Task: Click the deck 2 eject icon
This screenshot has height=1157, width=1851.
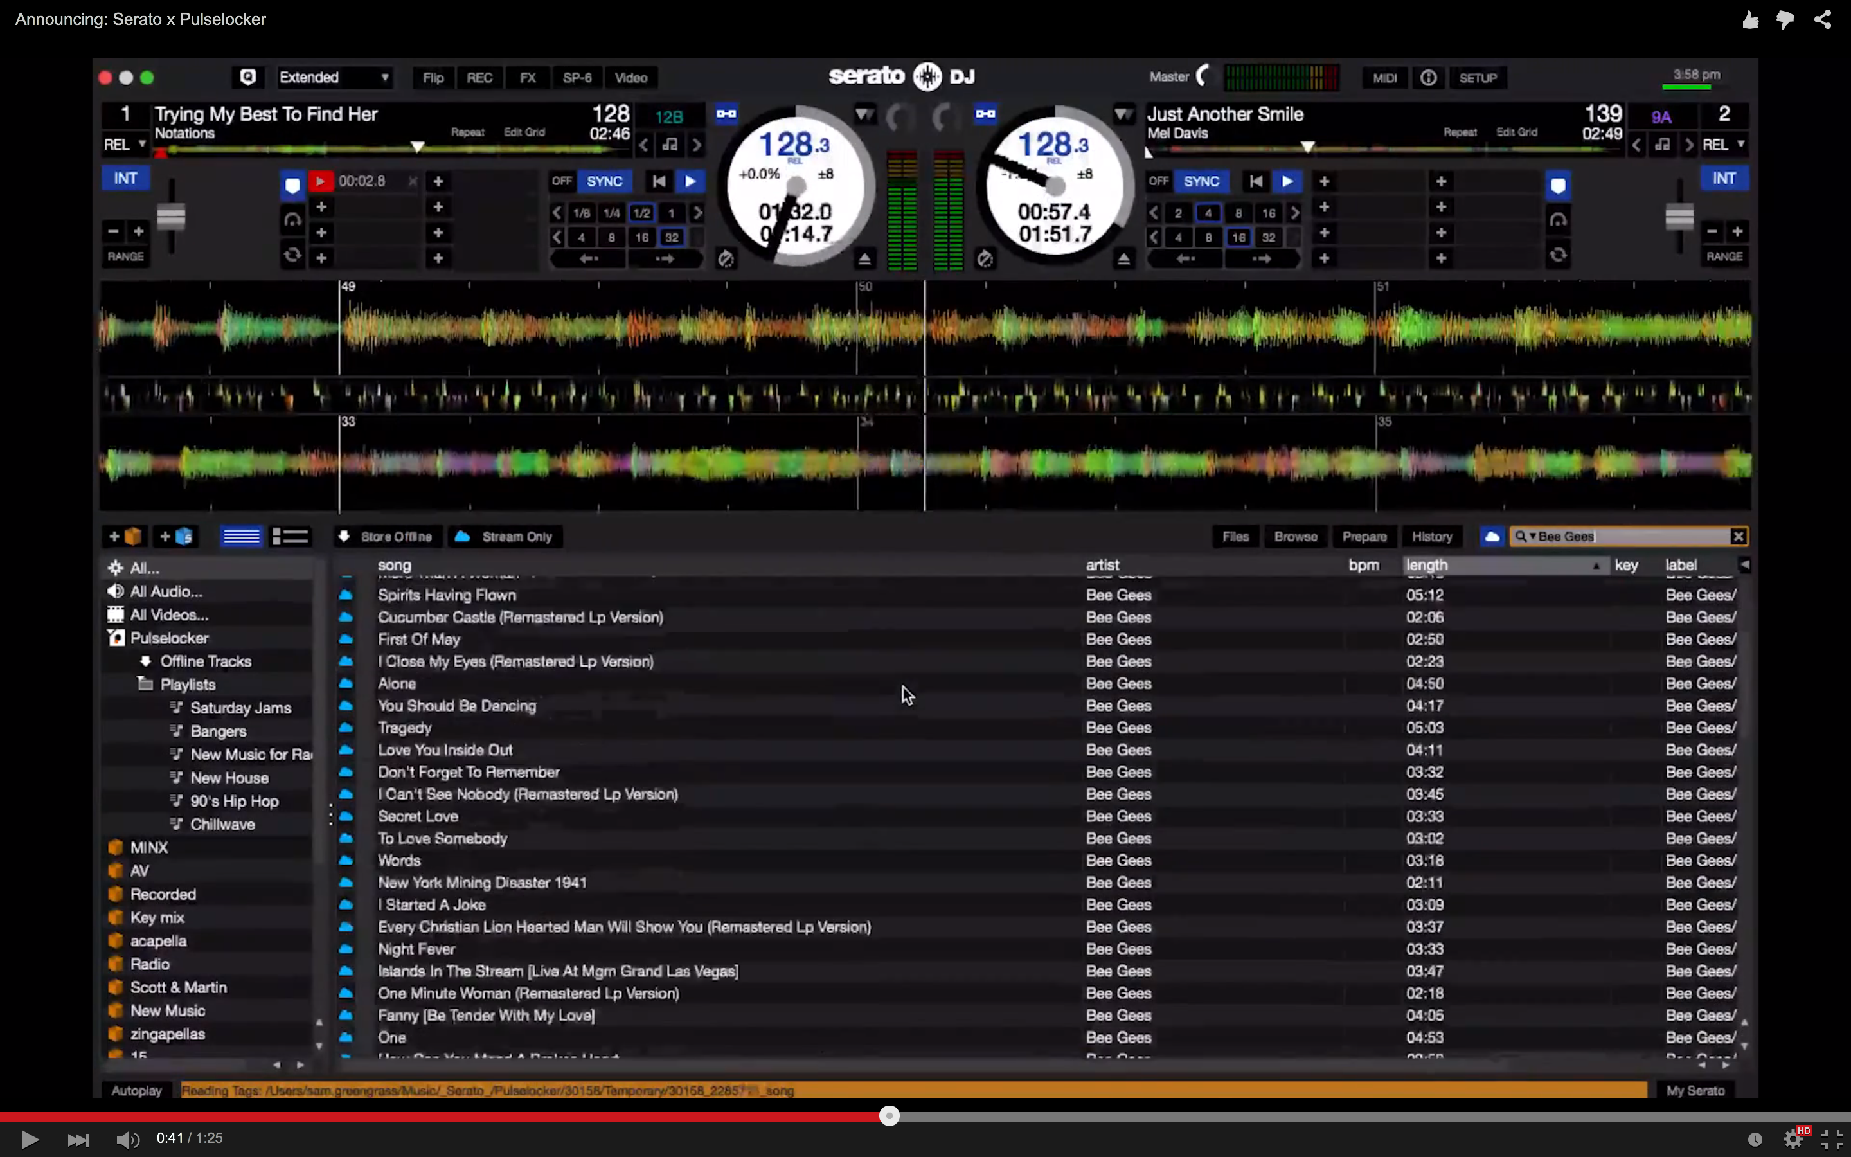Action: click(1123, 260)
